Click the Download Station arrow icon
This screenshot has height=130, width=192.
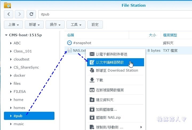point(92,70)
